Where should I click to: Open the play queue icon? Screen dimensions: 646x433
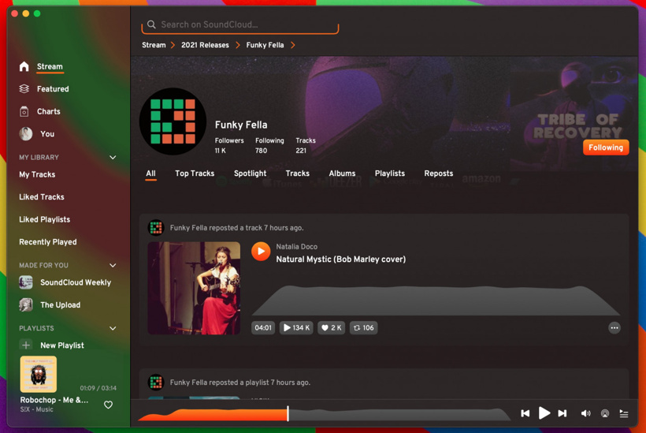(624, 413)
